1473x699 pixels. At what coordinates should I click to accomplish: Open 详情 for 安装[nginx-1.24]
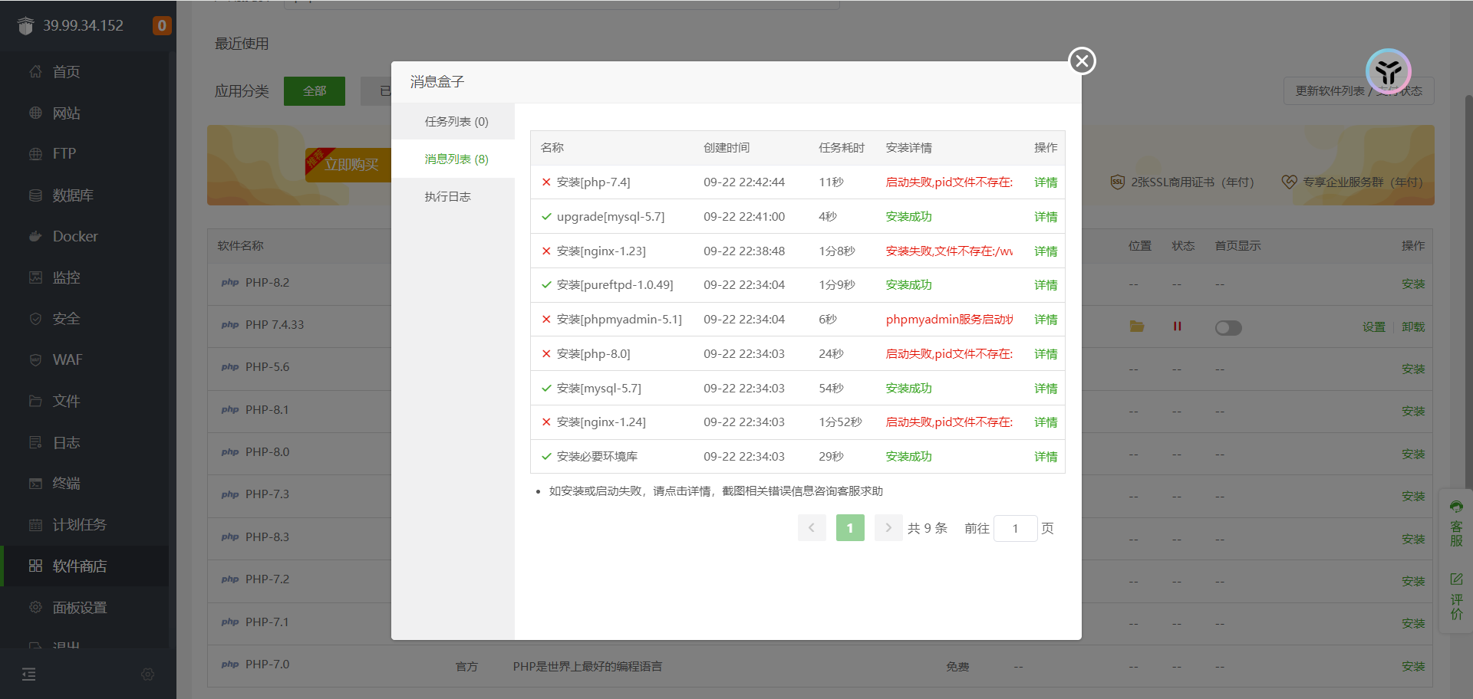click(1046, 422)
